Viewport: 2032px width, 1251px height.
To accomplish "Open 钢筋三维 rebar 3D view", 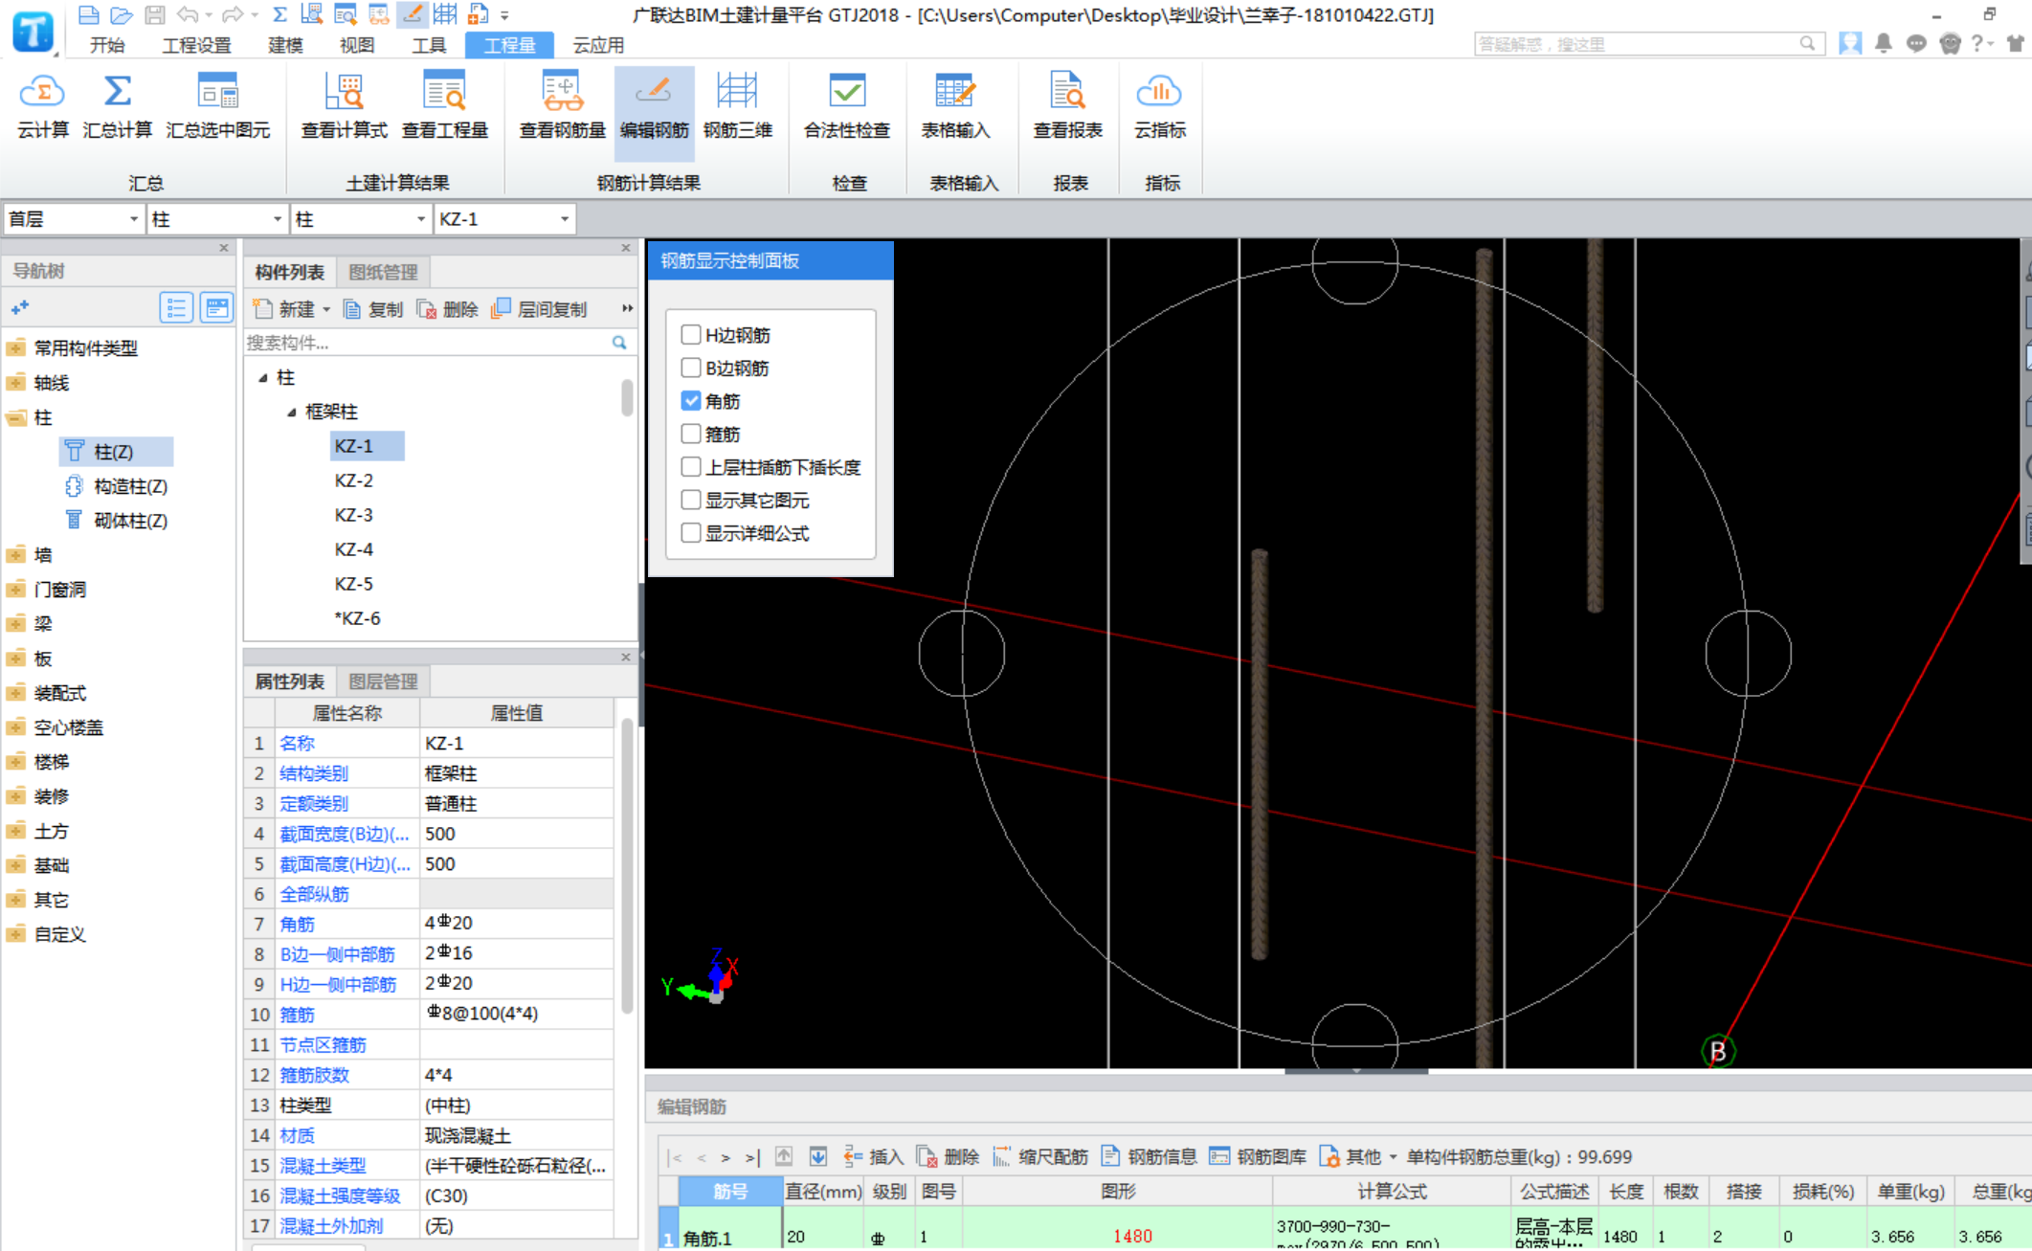I will click(x=737, y=105).
